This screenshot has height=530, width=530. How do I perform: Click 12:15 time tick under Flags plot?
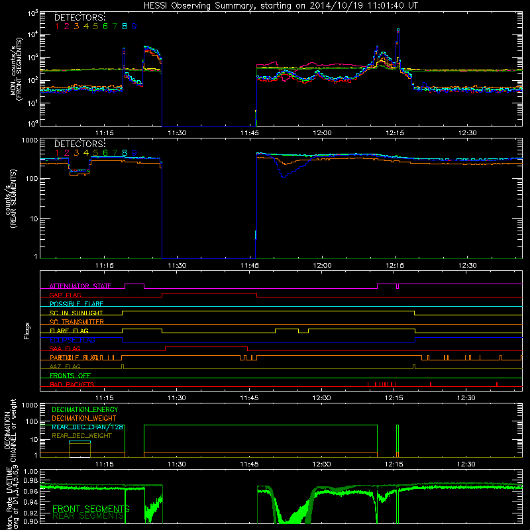click(394, 398)
